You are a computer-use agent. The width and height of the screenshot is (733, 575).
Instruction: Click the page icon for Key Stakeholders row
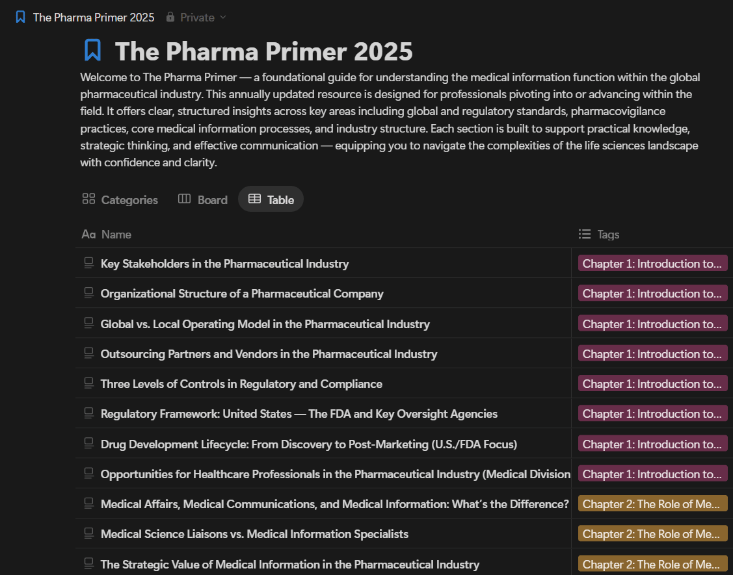click(89, 263)
